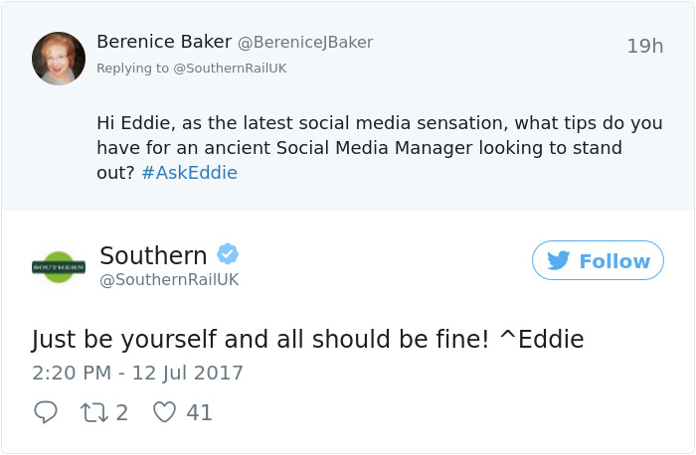Click the like count of 41

[200, 412]
